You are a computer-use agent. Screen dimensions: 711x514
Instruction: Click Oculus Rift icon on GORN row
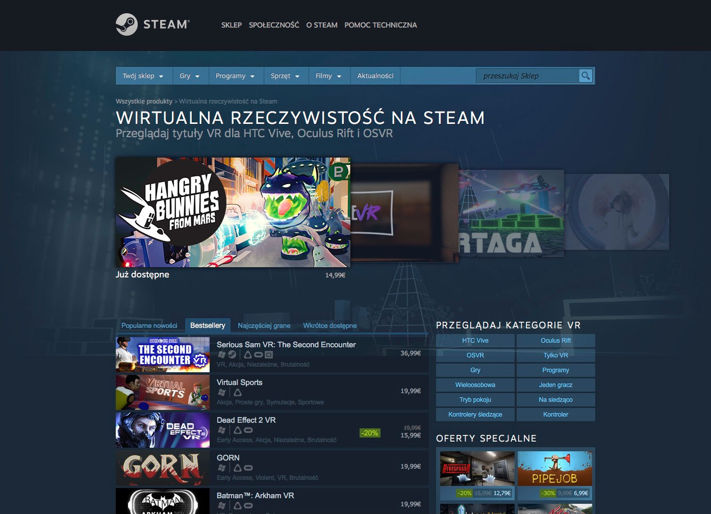[248, 468]
